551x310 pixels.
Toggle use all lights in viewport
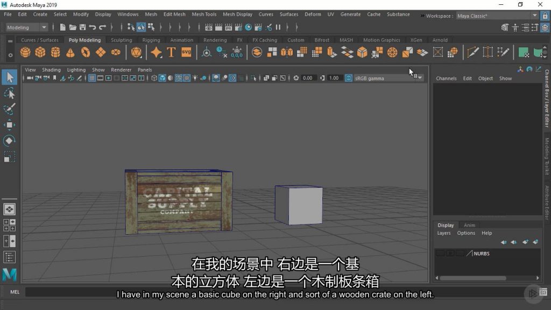pos(195,78)
